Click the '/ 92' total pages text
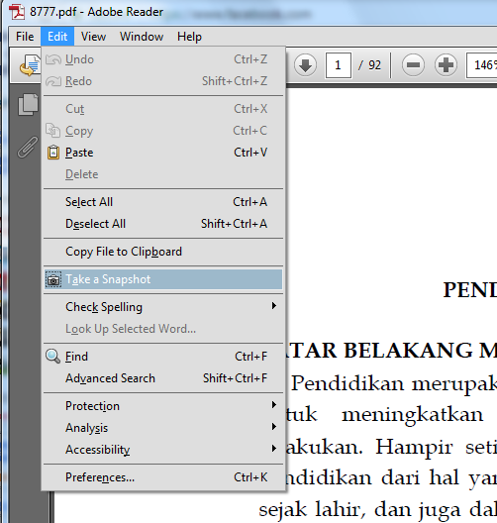The height and width of the screenshot is (523, 497). pos(369,65)
